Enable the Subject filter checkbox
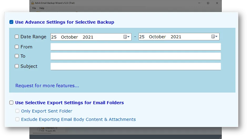 pos(17,66)
